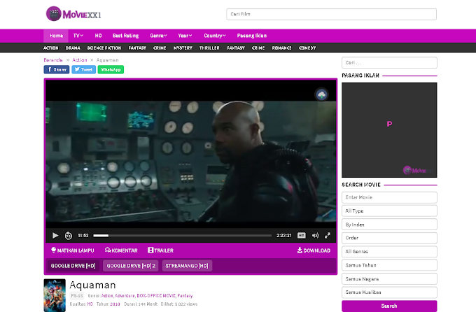Open the Home menu item
The height and width of the screenshot is (312, 476).
tap(56, 36)
